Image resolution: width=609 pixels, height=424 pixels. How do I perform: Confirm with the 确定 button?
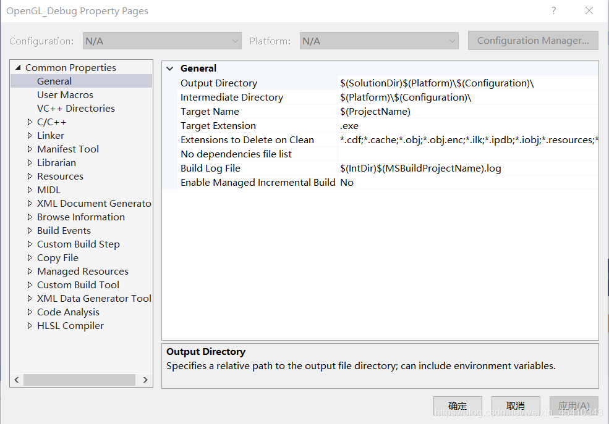click(x=458, y=405)
